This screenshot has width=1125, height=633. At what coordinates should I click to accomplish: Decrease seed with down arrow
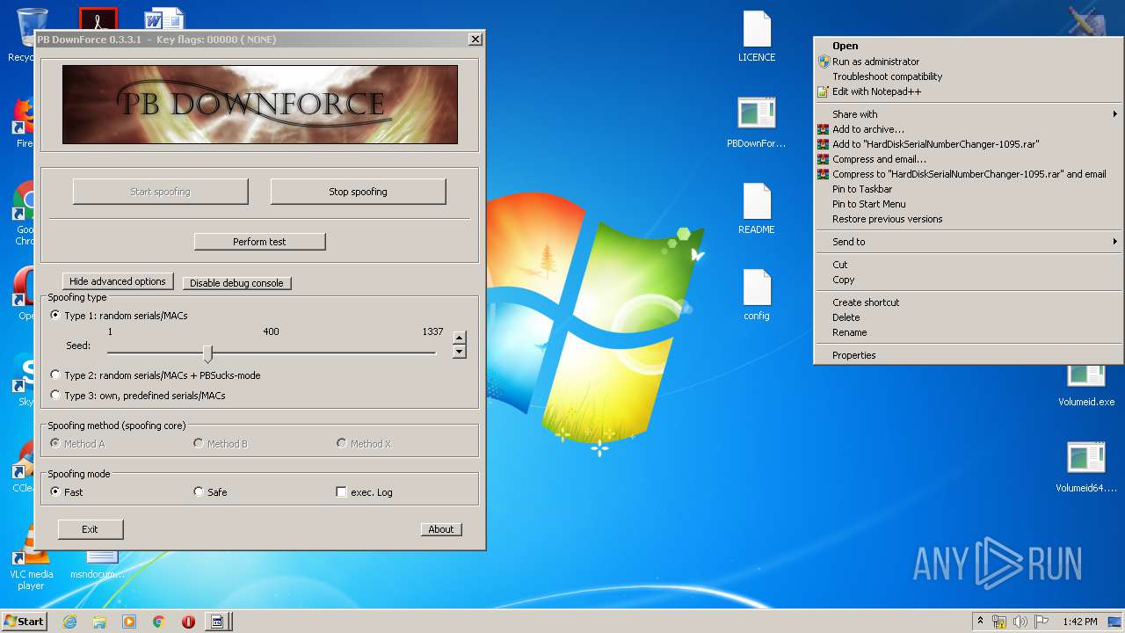pos(459,352)
